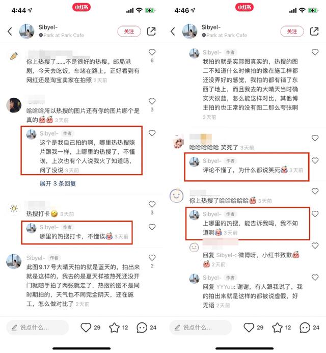Tap 说点什么 comment field on left
This screenshot has width=326, height=353.
click(x=37, y=328)
